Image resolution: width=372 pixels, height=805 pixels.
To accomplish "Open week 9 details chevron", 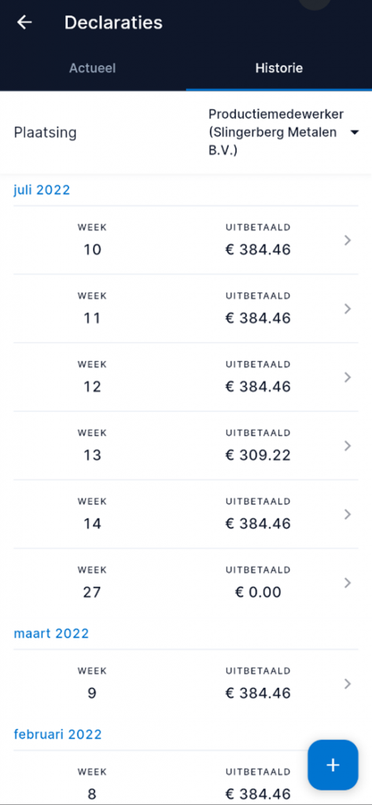I will [348, 684].
